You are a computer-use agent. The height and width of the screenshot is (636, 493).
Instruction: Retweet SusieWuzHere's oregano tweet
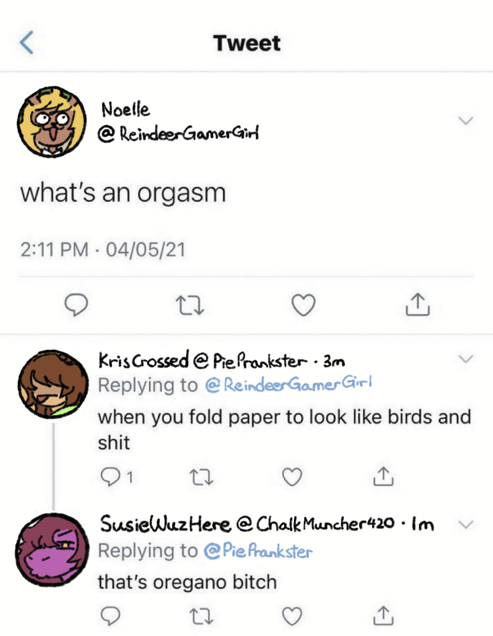201,616
